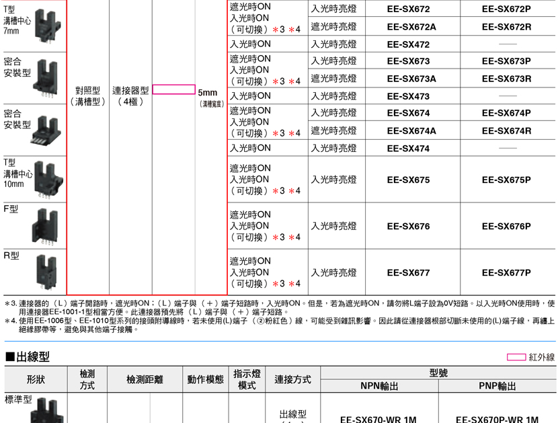Image resolution: width=558 pixels, height=423 pixels.
Task: Click the PNP輸出 column header
Action: click(497, 386)
